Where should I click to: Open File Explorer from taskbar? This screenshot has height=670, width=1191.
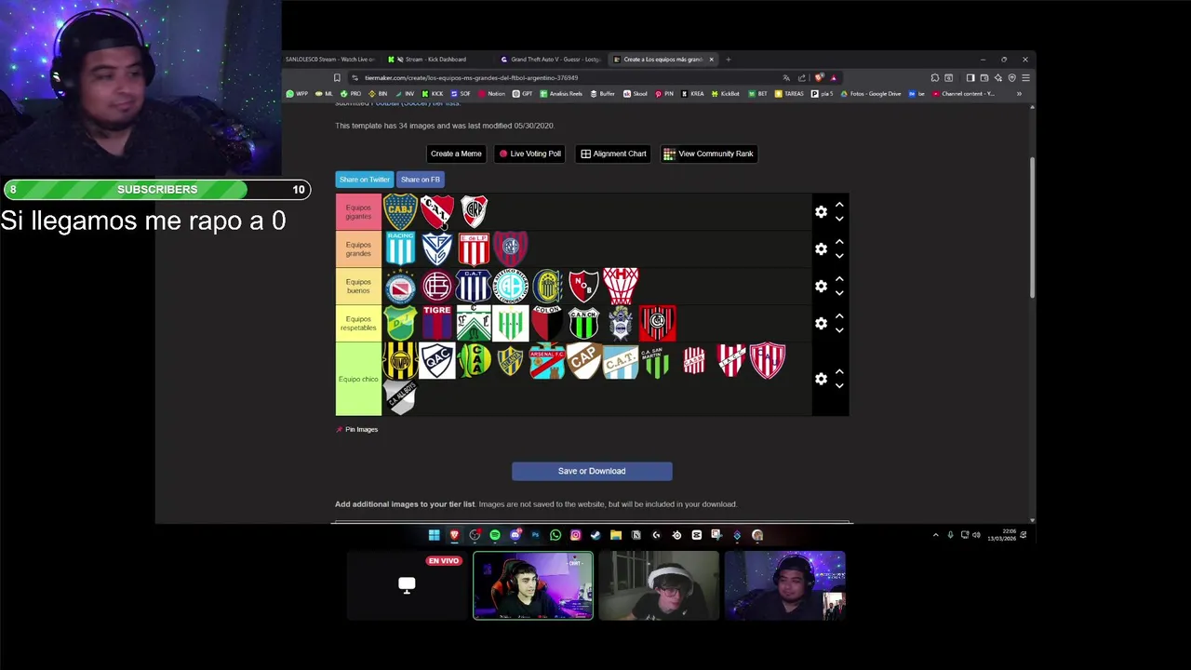(616, 535)
